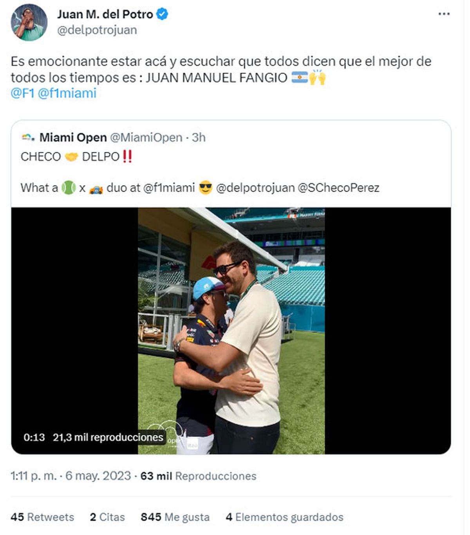This screenshot has width=470, height=535.
Task: Click the Miami Open small logo icon
Action: point(28,137)
